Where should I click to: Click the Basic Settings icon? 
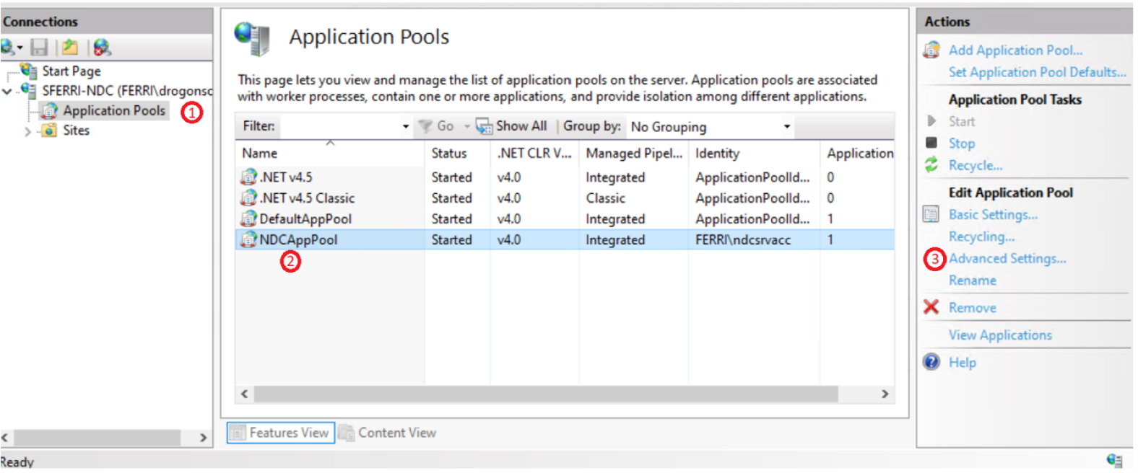[x=931, y=214]
